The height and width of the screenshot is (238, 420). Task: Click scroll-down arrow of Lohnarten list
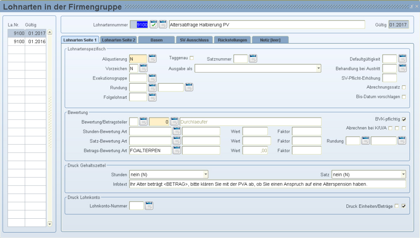(x=50, y=224)
